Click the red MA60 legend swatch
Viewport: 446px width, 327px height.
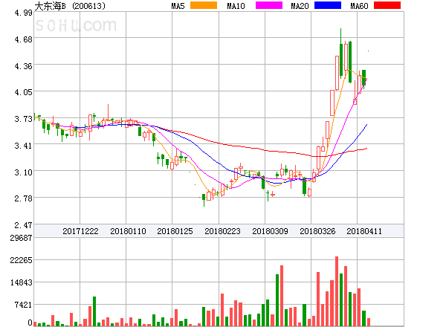(387, 5)
